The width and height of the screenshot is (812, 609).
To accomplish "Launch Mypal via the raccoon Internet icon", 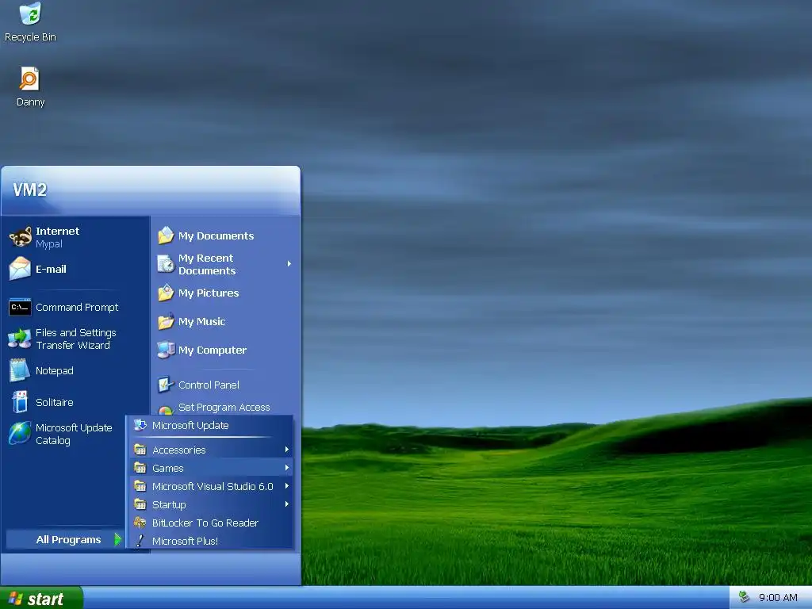I will pos(20,237).
